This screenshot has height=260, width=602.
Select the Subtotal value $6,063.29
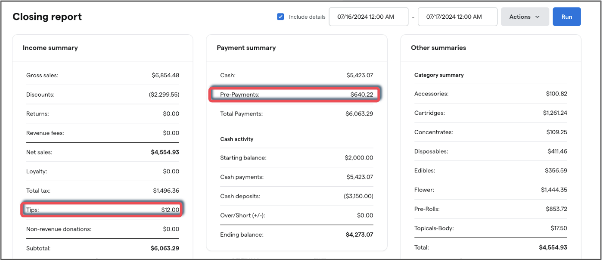pos(165,249)
